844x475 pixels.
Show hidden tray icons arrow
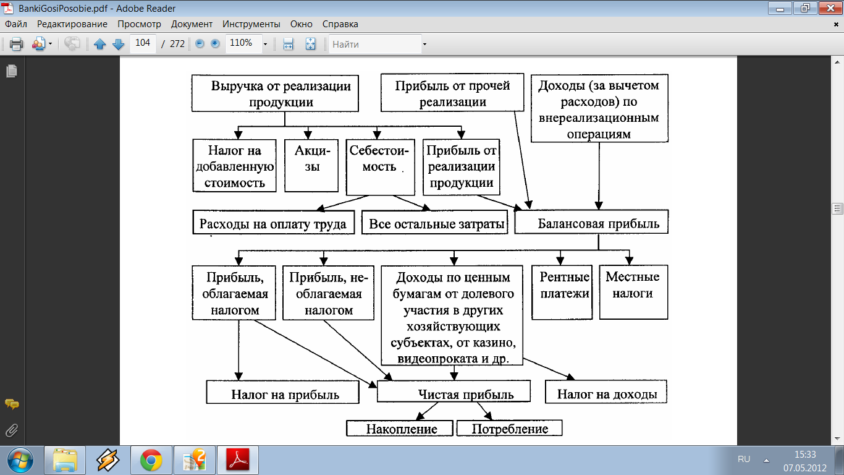pyautogui.click(x=766, y=460)
